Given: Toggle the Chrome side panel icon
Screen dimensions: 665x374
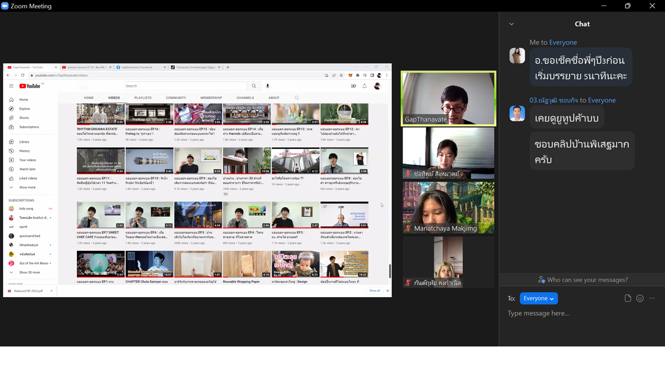Looking at the screenshot, I should 372,75.
